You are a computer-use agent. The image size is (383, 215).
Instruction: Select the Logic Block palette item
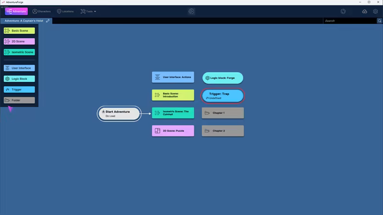20,79
